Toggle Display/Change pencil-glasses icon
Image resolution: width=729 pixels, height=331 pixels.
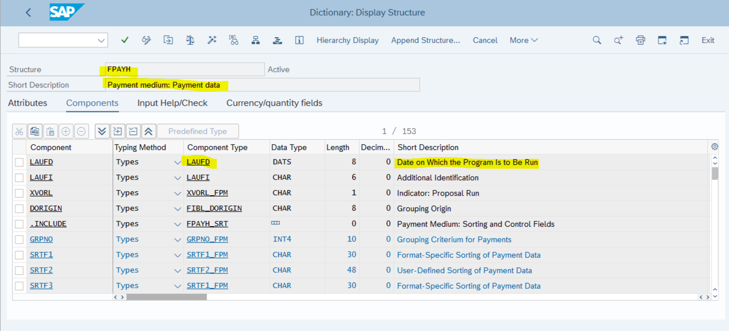(x=146, y=40)
